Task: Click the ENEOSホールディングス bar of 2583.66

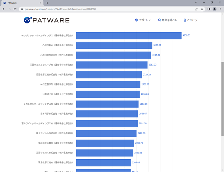Action: click(x=104, y=104)
